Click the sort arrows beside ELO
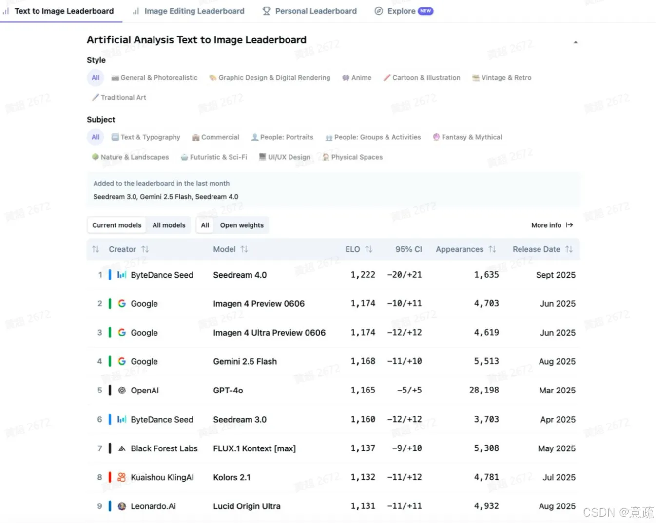 pos(368,249)
